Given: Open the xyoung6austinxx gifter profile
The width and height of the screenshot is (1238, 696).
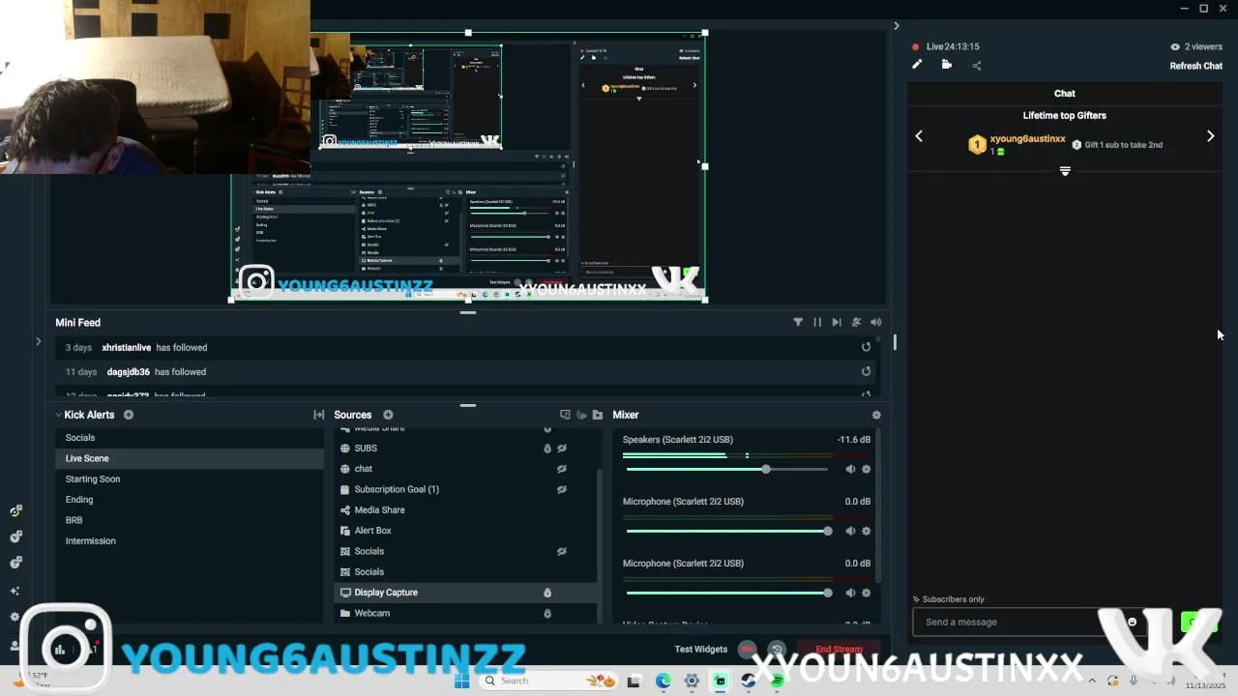Looking at the screenshot, I should [1027, 139].
